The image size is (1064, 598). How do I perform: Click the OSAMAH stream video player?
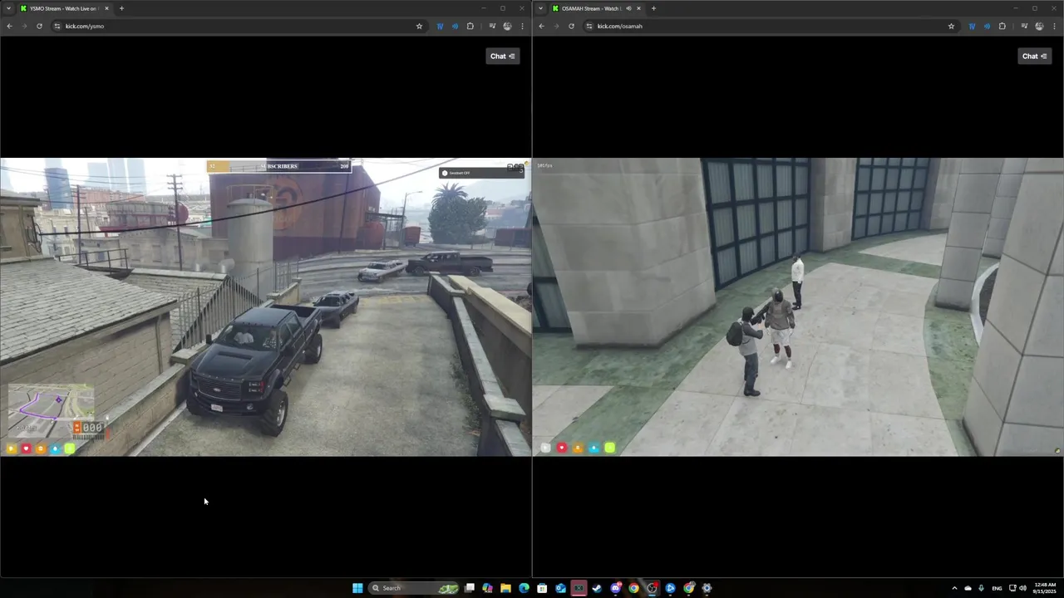798,307
